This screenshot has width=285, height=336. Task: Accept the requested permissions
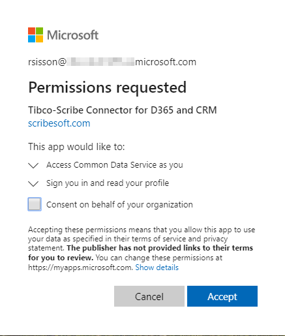[x=222, y=296]
